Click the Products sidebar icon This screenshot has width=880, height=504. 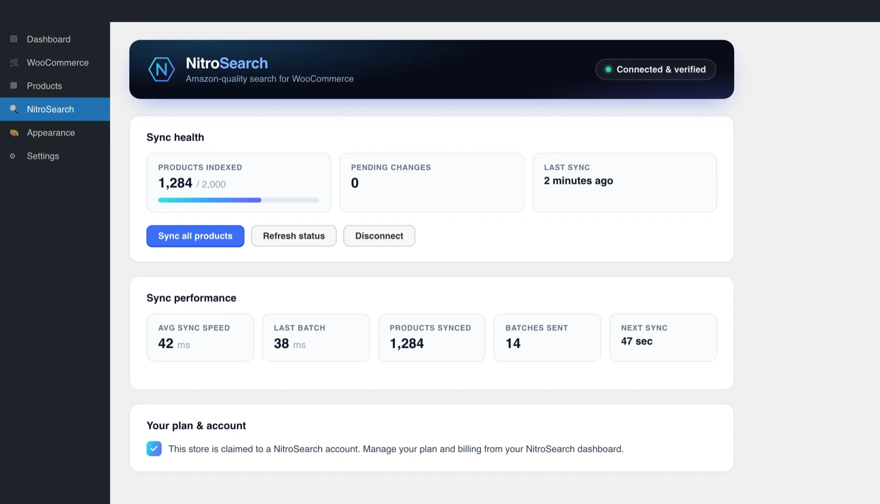pyautogui.click(x=14, y=86)
